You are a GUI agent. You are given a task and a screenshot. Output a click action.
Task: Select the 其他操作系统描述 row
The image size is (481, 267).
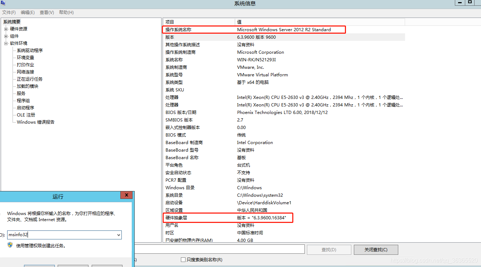coord(284,45)
